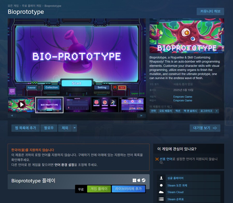
Task: Click the 싱글 플레이어 person icon
Action: click(161, 178)
